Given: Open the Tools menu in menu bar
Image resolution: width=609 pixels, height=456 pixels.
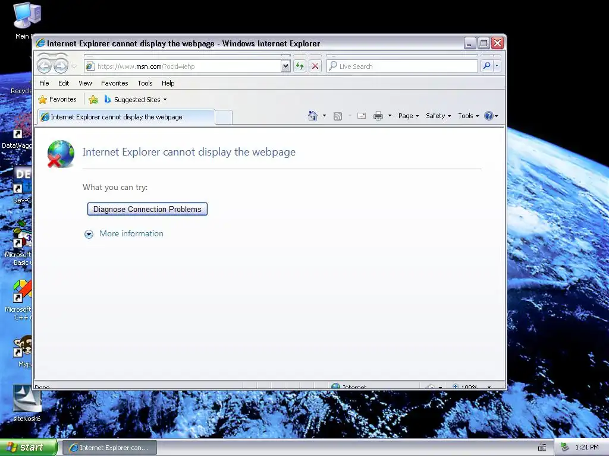Looking at the screenshot, I should pos(145,83).
